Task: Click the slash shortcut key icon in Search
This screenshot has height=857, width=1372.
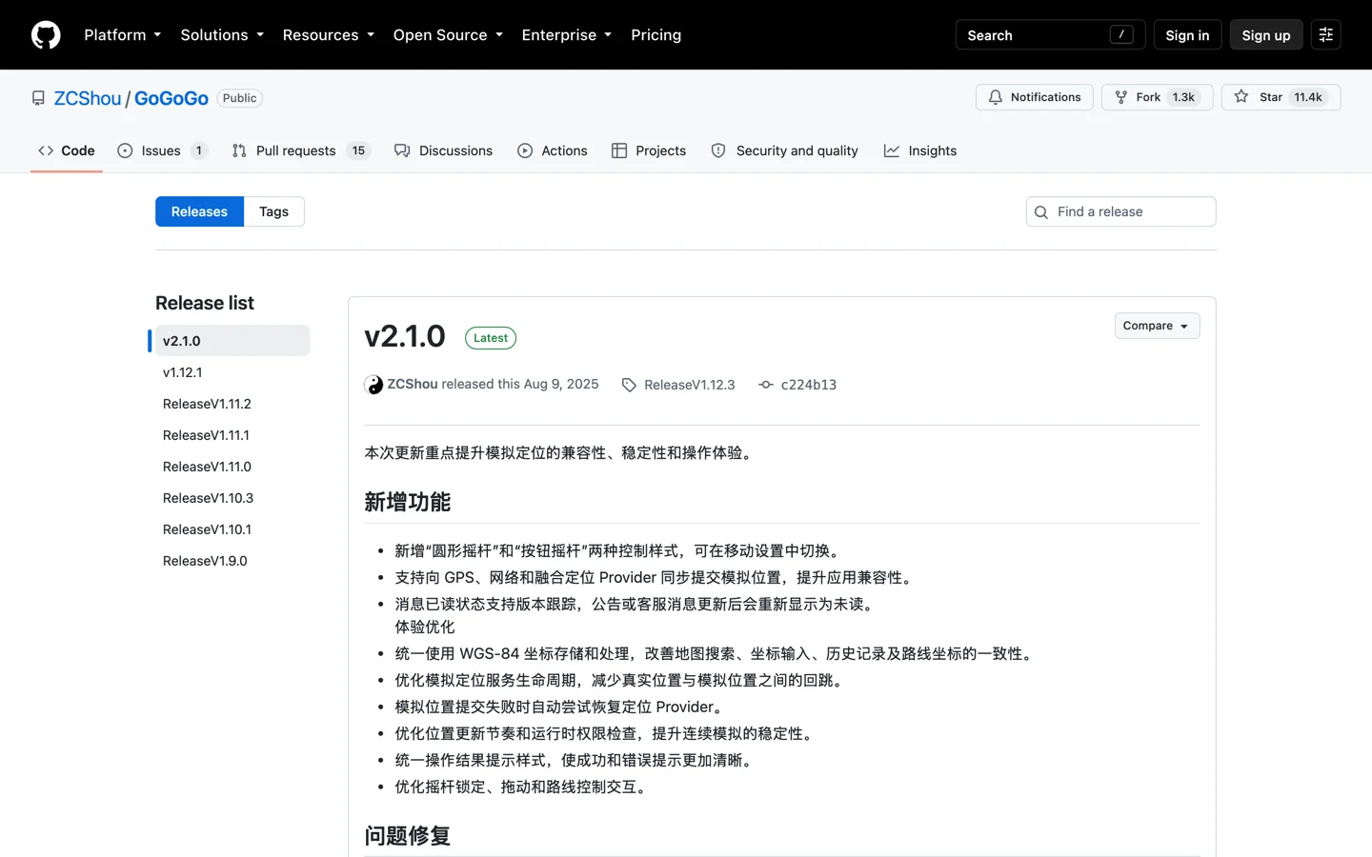Action: [1121, 35]
